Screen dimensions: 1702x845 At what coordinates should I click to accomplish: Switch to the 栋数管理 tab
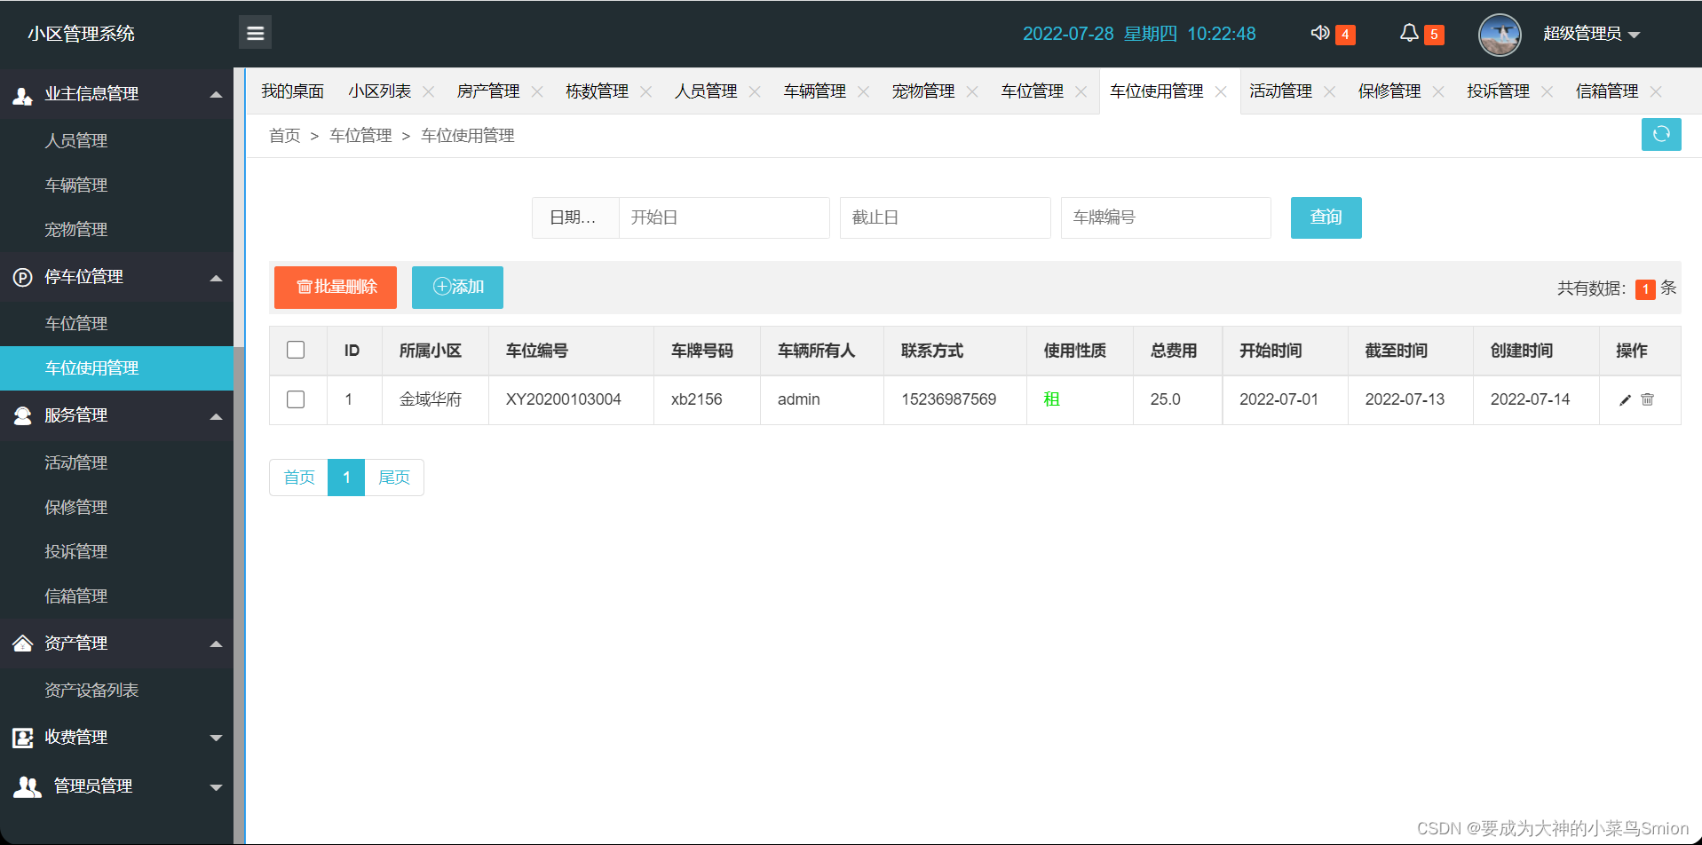tap(597, 91)
